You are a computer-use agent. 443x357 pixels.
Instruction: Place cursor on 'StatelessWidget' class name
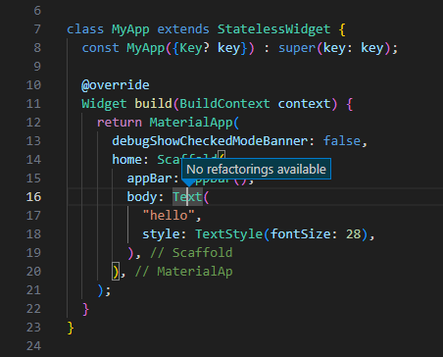pos(273,29)
